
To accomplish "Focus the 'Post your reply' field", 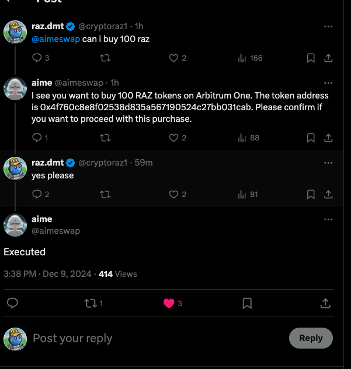I will pos(158,338).
